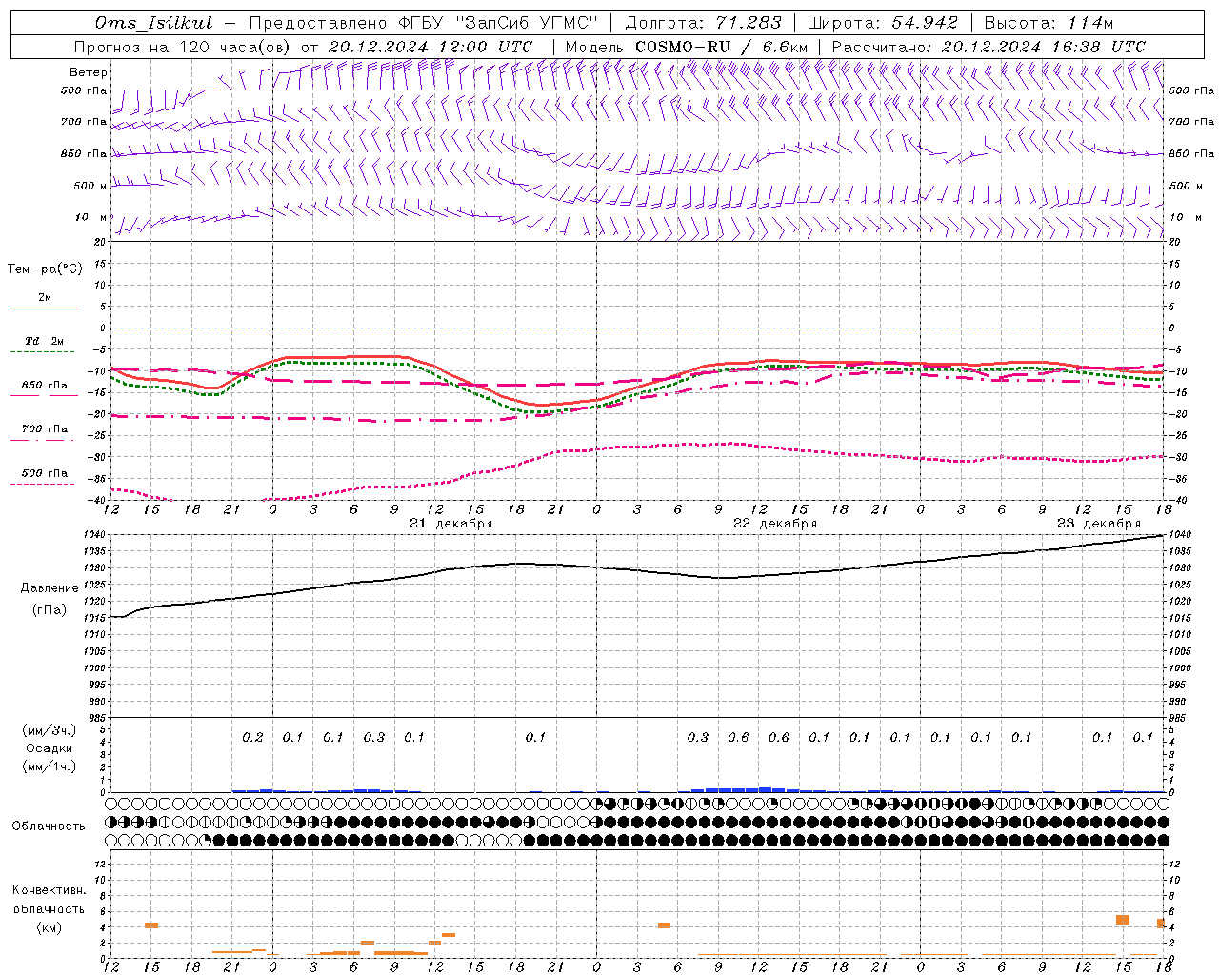Click the (мм/3ч.) precipitation unit label

pyautogui.click(x=50, y=731)
